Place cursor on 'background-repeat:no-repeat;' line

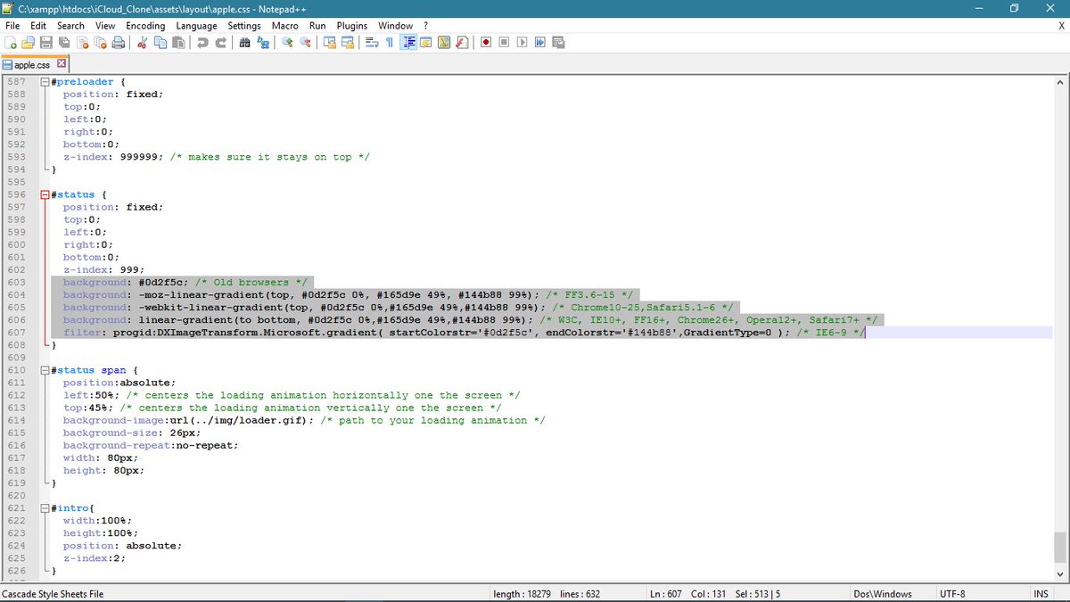151,445
